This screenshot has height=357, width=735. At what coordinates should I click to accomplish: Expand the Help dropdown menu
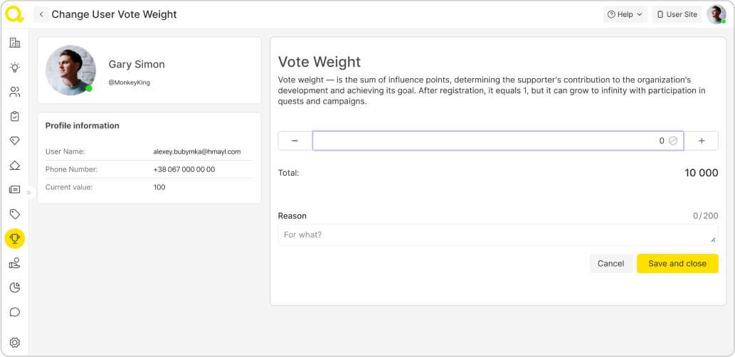625,14
